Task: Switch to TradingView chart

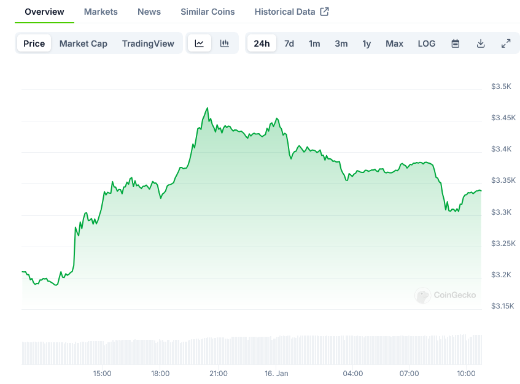Action: (x=148, y=44)
